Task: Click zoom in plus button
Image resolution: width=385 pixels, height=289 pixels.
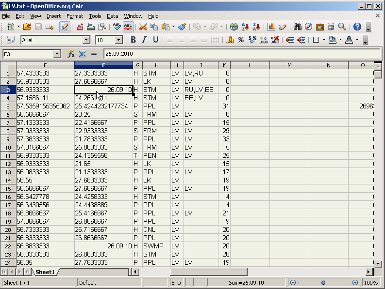Action: pyautogui.click(x=355, y=283)
